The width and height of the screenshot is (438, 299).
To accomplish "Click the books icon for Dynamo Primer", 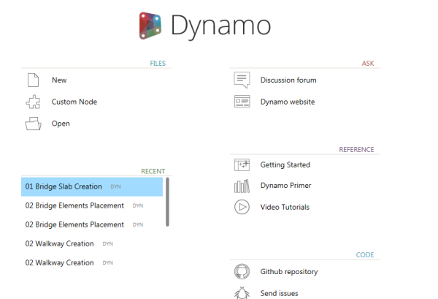I will pyautogui.click(x=242, y=186).
